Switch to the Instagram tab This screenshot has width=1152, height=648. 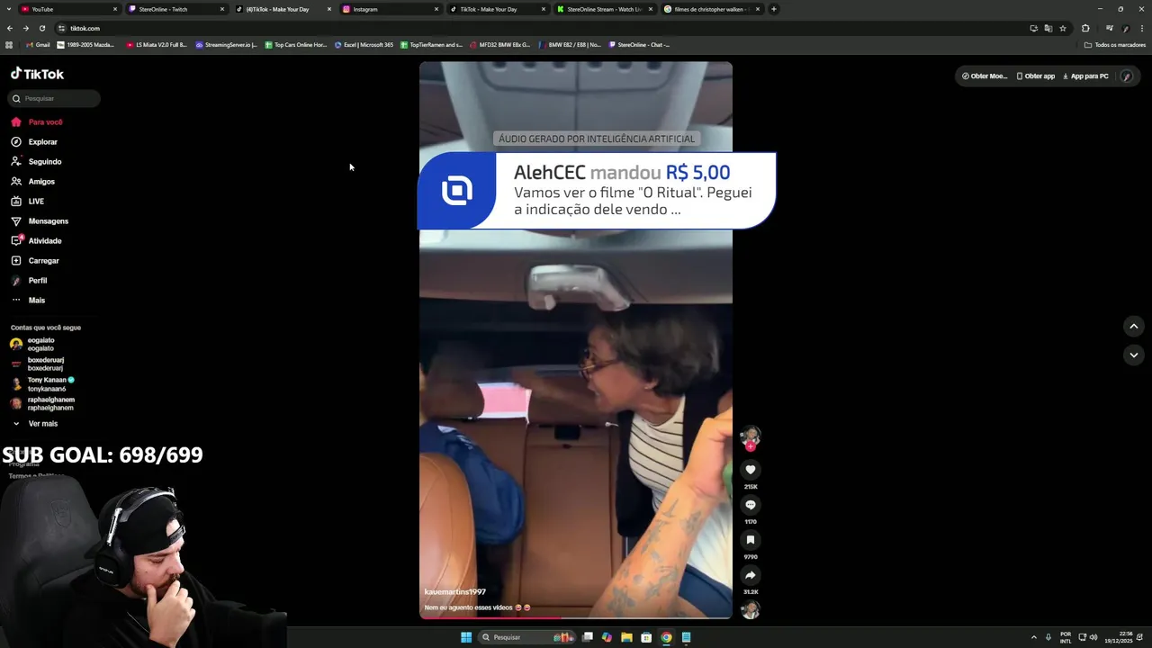[x=390, y=9]
